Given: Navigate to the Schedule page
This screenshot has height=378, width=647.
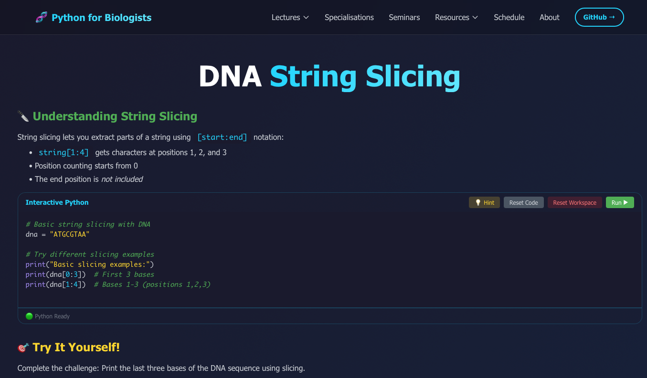Looking at the screenshot, I should [x=509, y=17].
